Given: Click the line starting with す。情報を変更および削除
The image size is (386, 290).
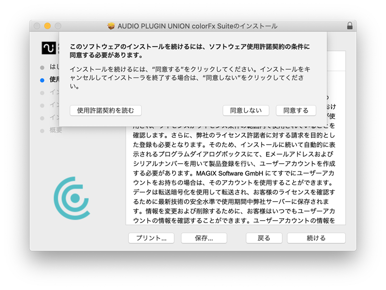Looking at the screenshot, I should (x=234, y=211).
